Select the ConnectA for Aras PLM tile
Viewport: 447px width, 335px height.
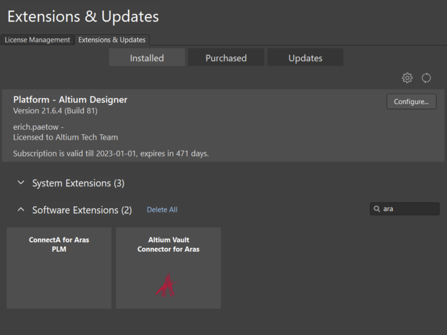59,268
